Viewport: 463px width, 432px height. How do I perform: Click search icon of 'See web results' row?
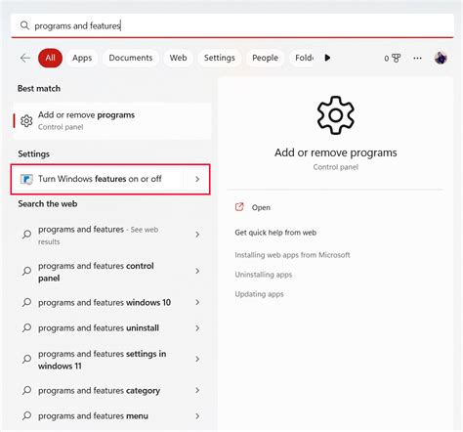coord(26,235)
